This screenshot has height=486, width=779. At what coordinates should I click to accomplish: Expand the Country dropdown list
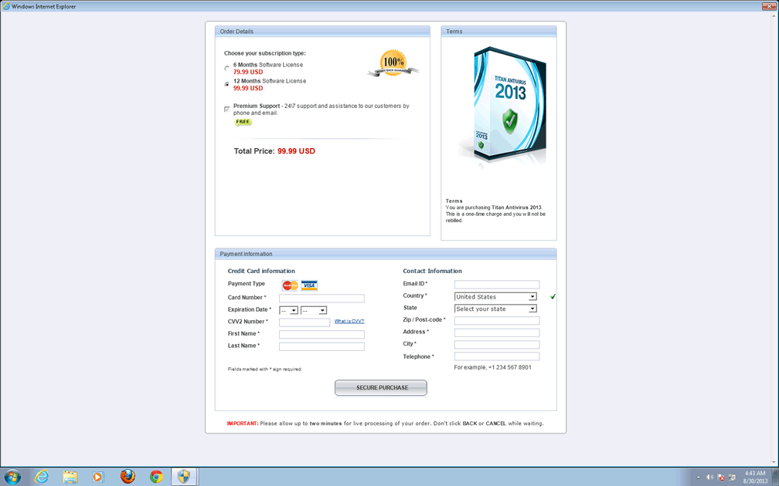495,296
